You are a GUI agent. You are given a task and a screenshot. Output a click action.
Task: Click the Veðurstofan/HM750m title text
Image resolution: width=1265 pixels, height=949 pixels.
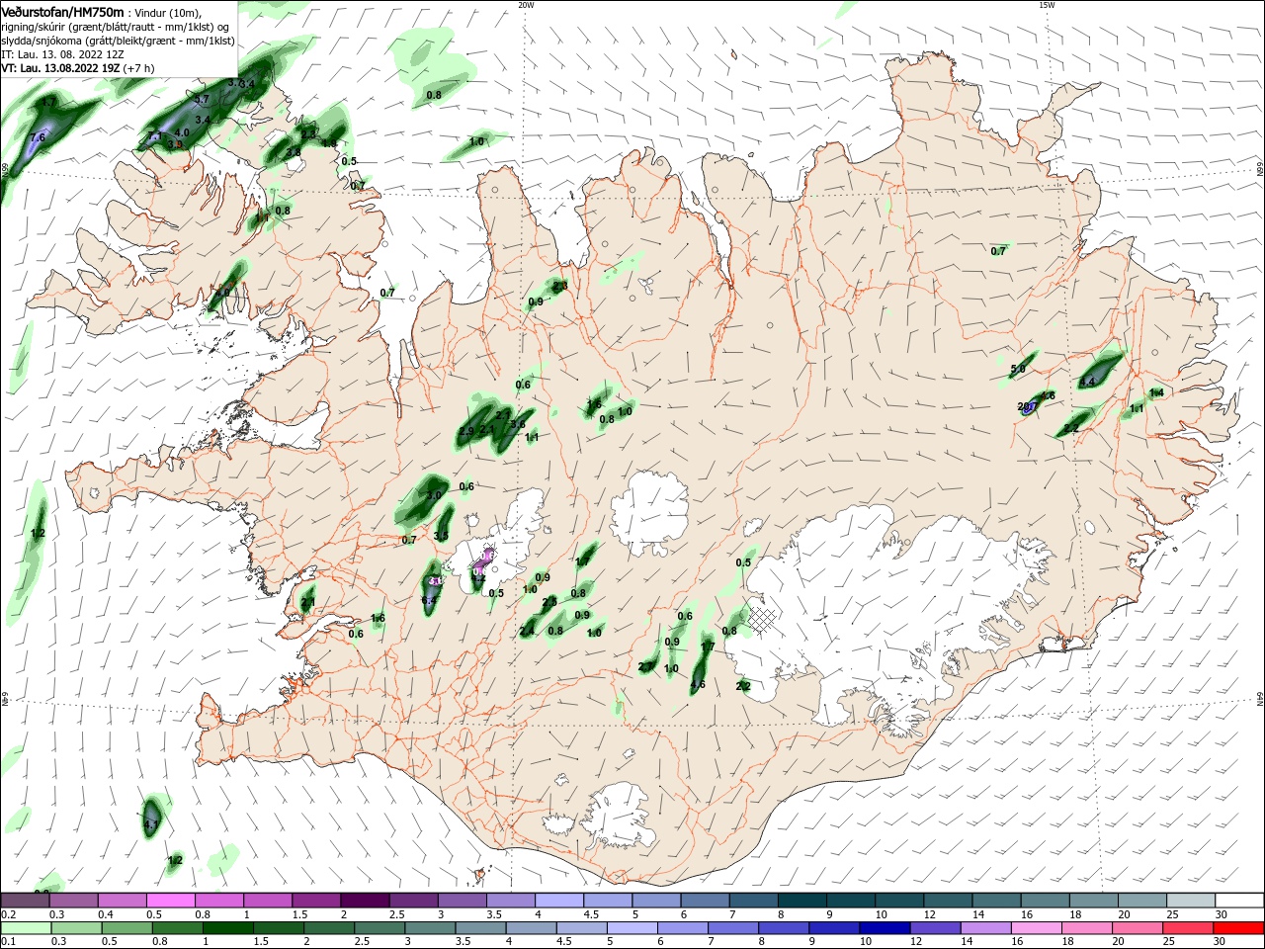point(63,11)
